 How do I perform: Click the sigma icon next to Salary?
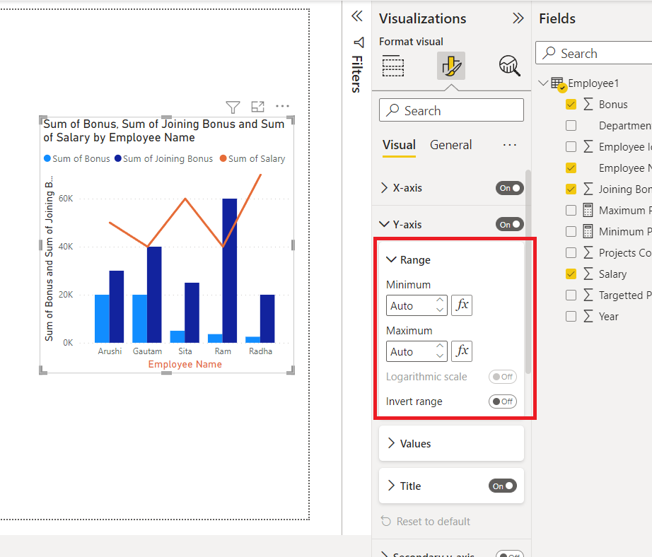coord(588,274)
